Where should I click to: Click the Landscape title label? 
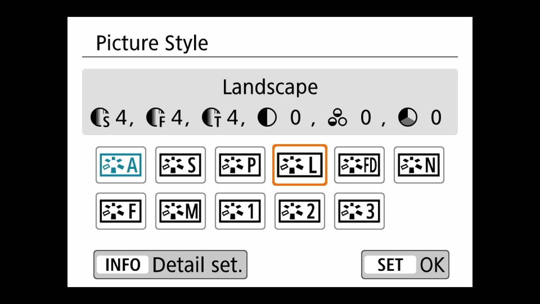[270, 87]
